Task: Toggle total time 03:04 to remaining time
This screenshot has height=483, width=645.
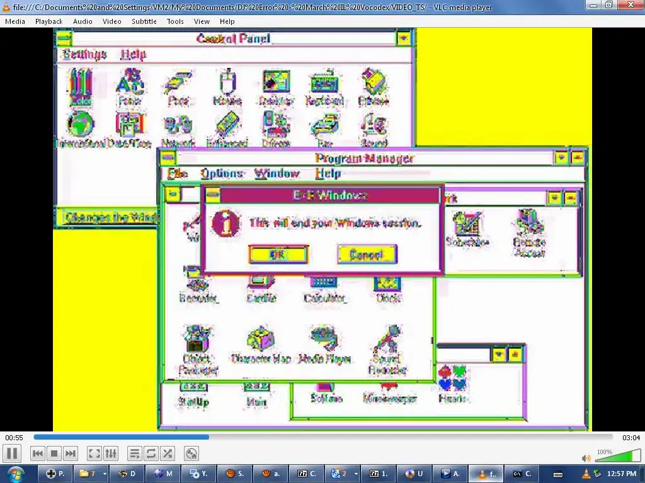Action: (631, 438)
